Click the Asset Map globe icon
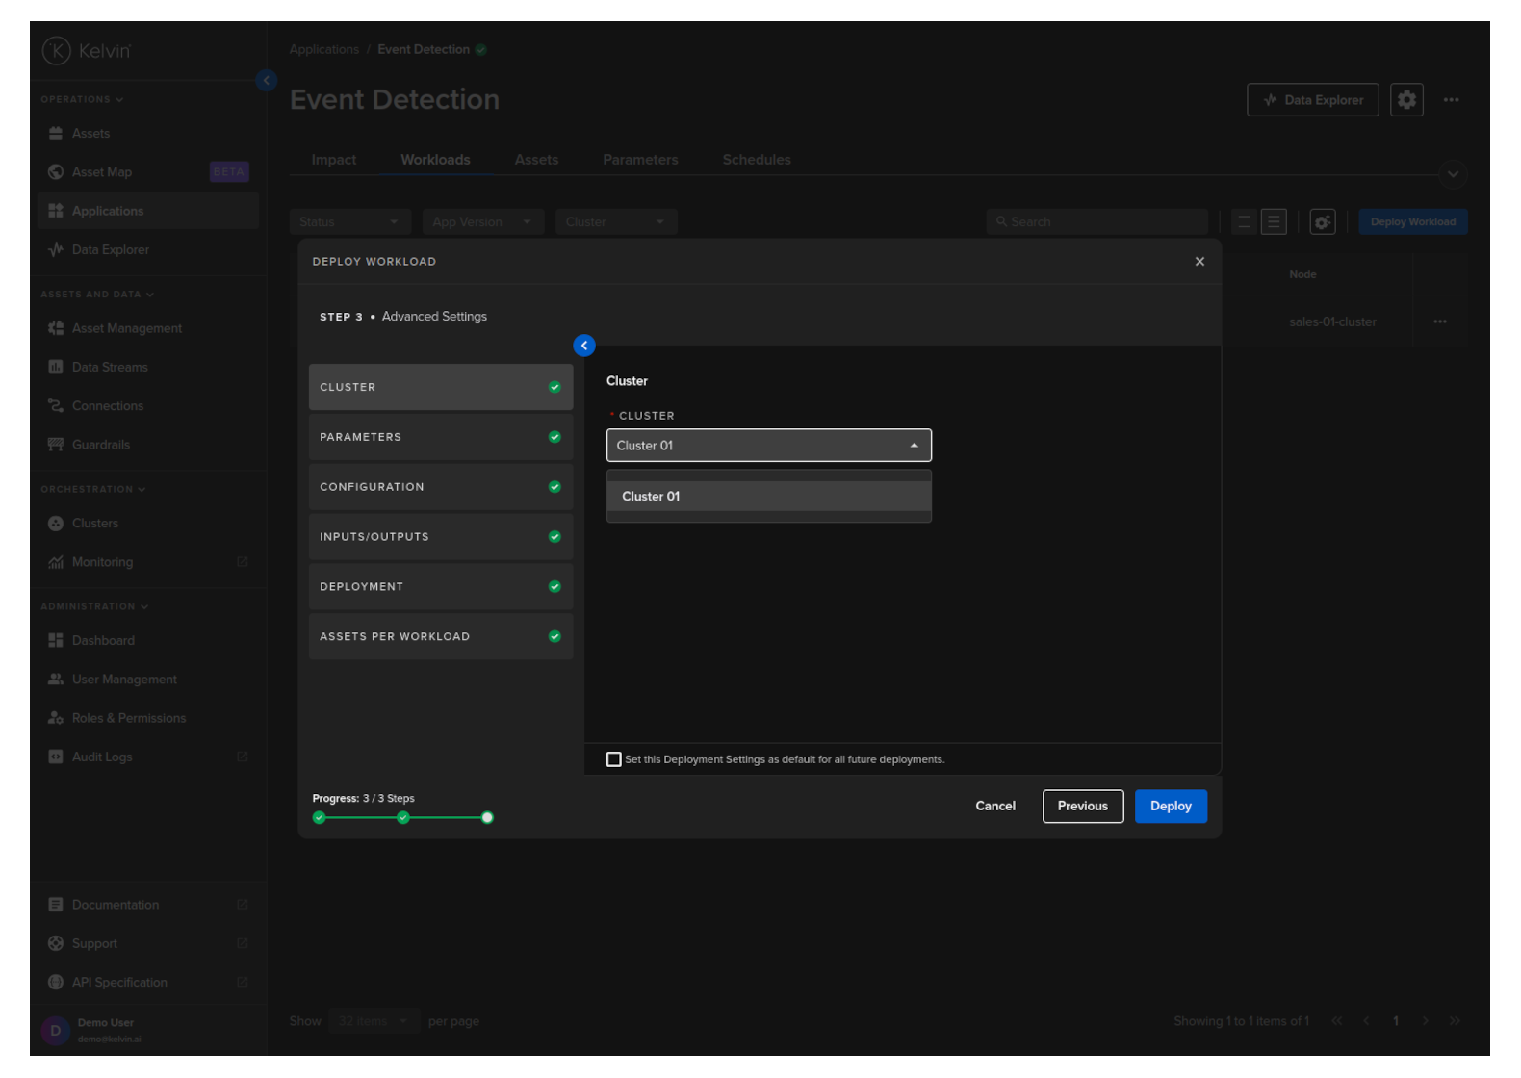This screenshot has width=1521, height=1078. [x=56, y=172]
